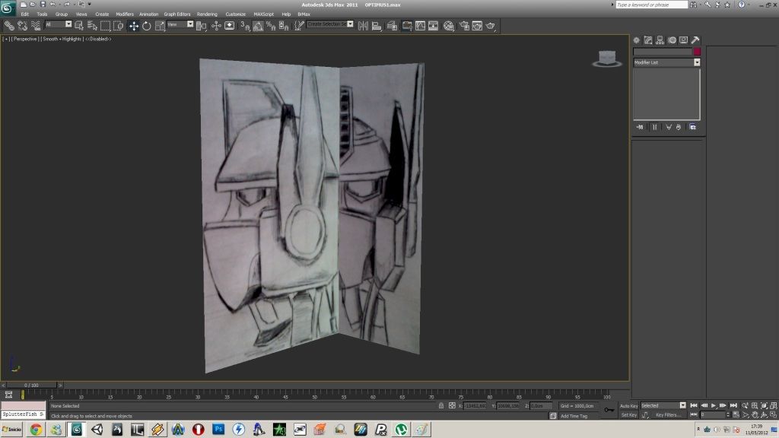Play the animation

tap(714, 406)
